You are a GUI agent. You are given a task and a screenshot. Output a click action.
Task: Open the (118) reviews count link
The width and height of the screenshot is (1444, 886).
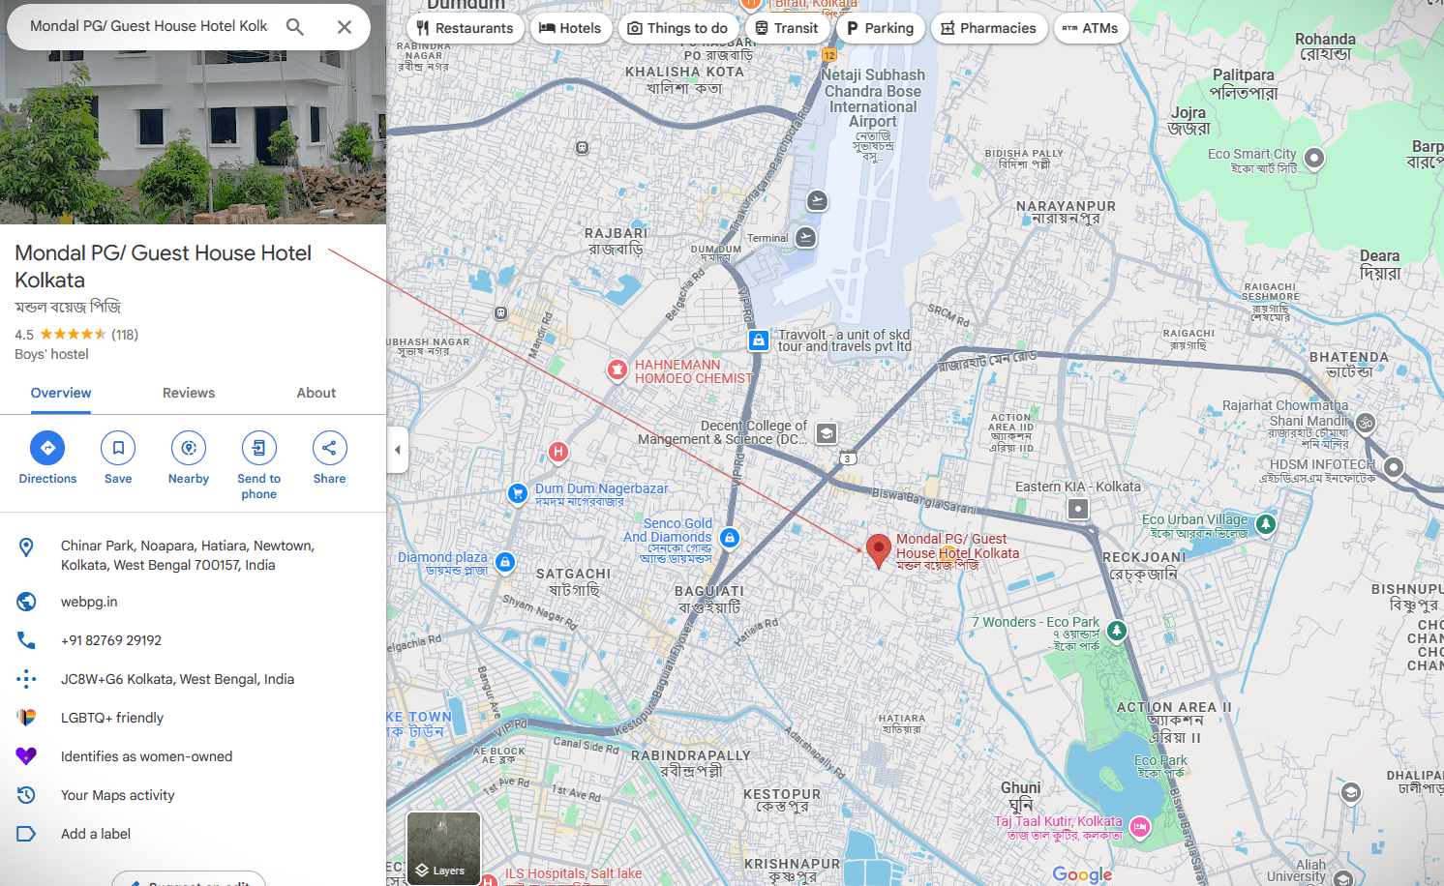tap(125, 335)
